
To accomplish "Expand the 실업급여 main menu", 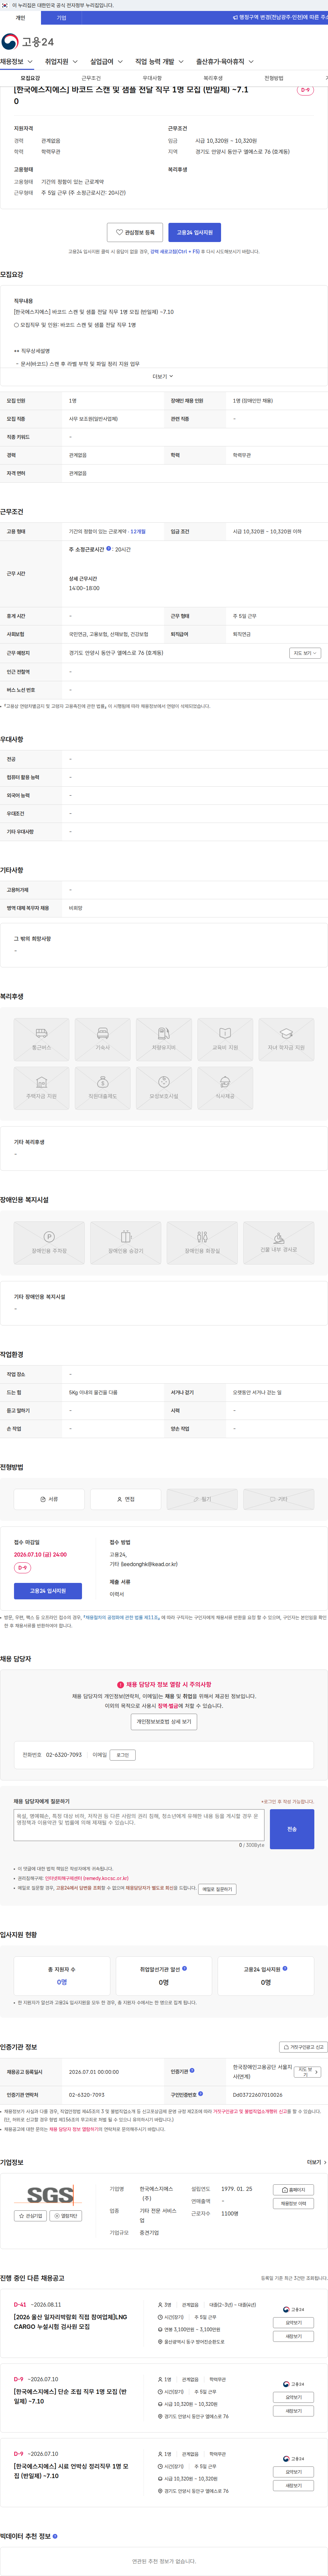I will pos(107,62).
